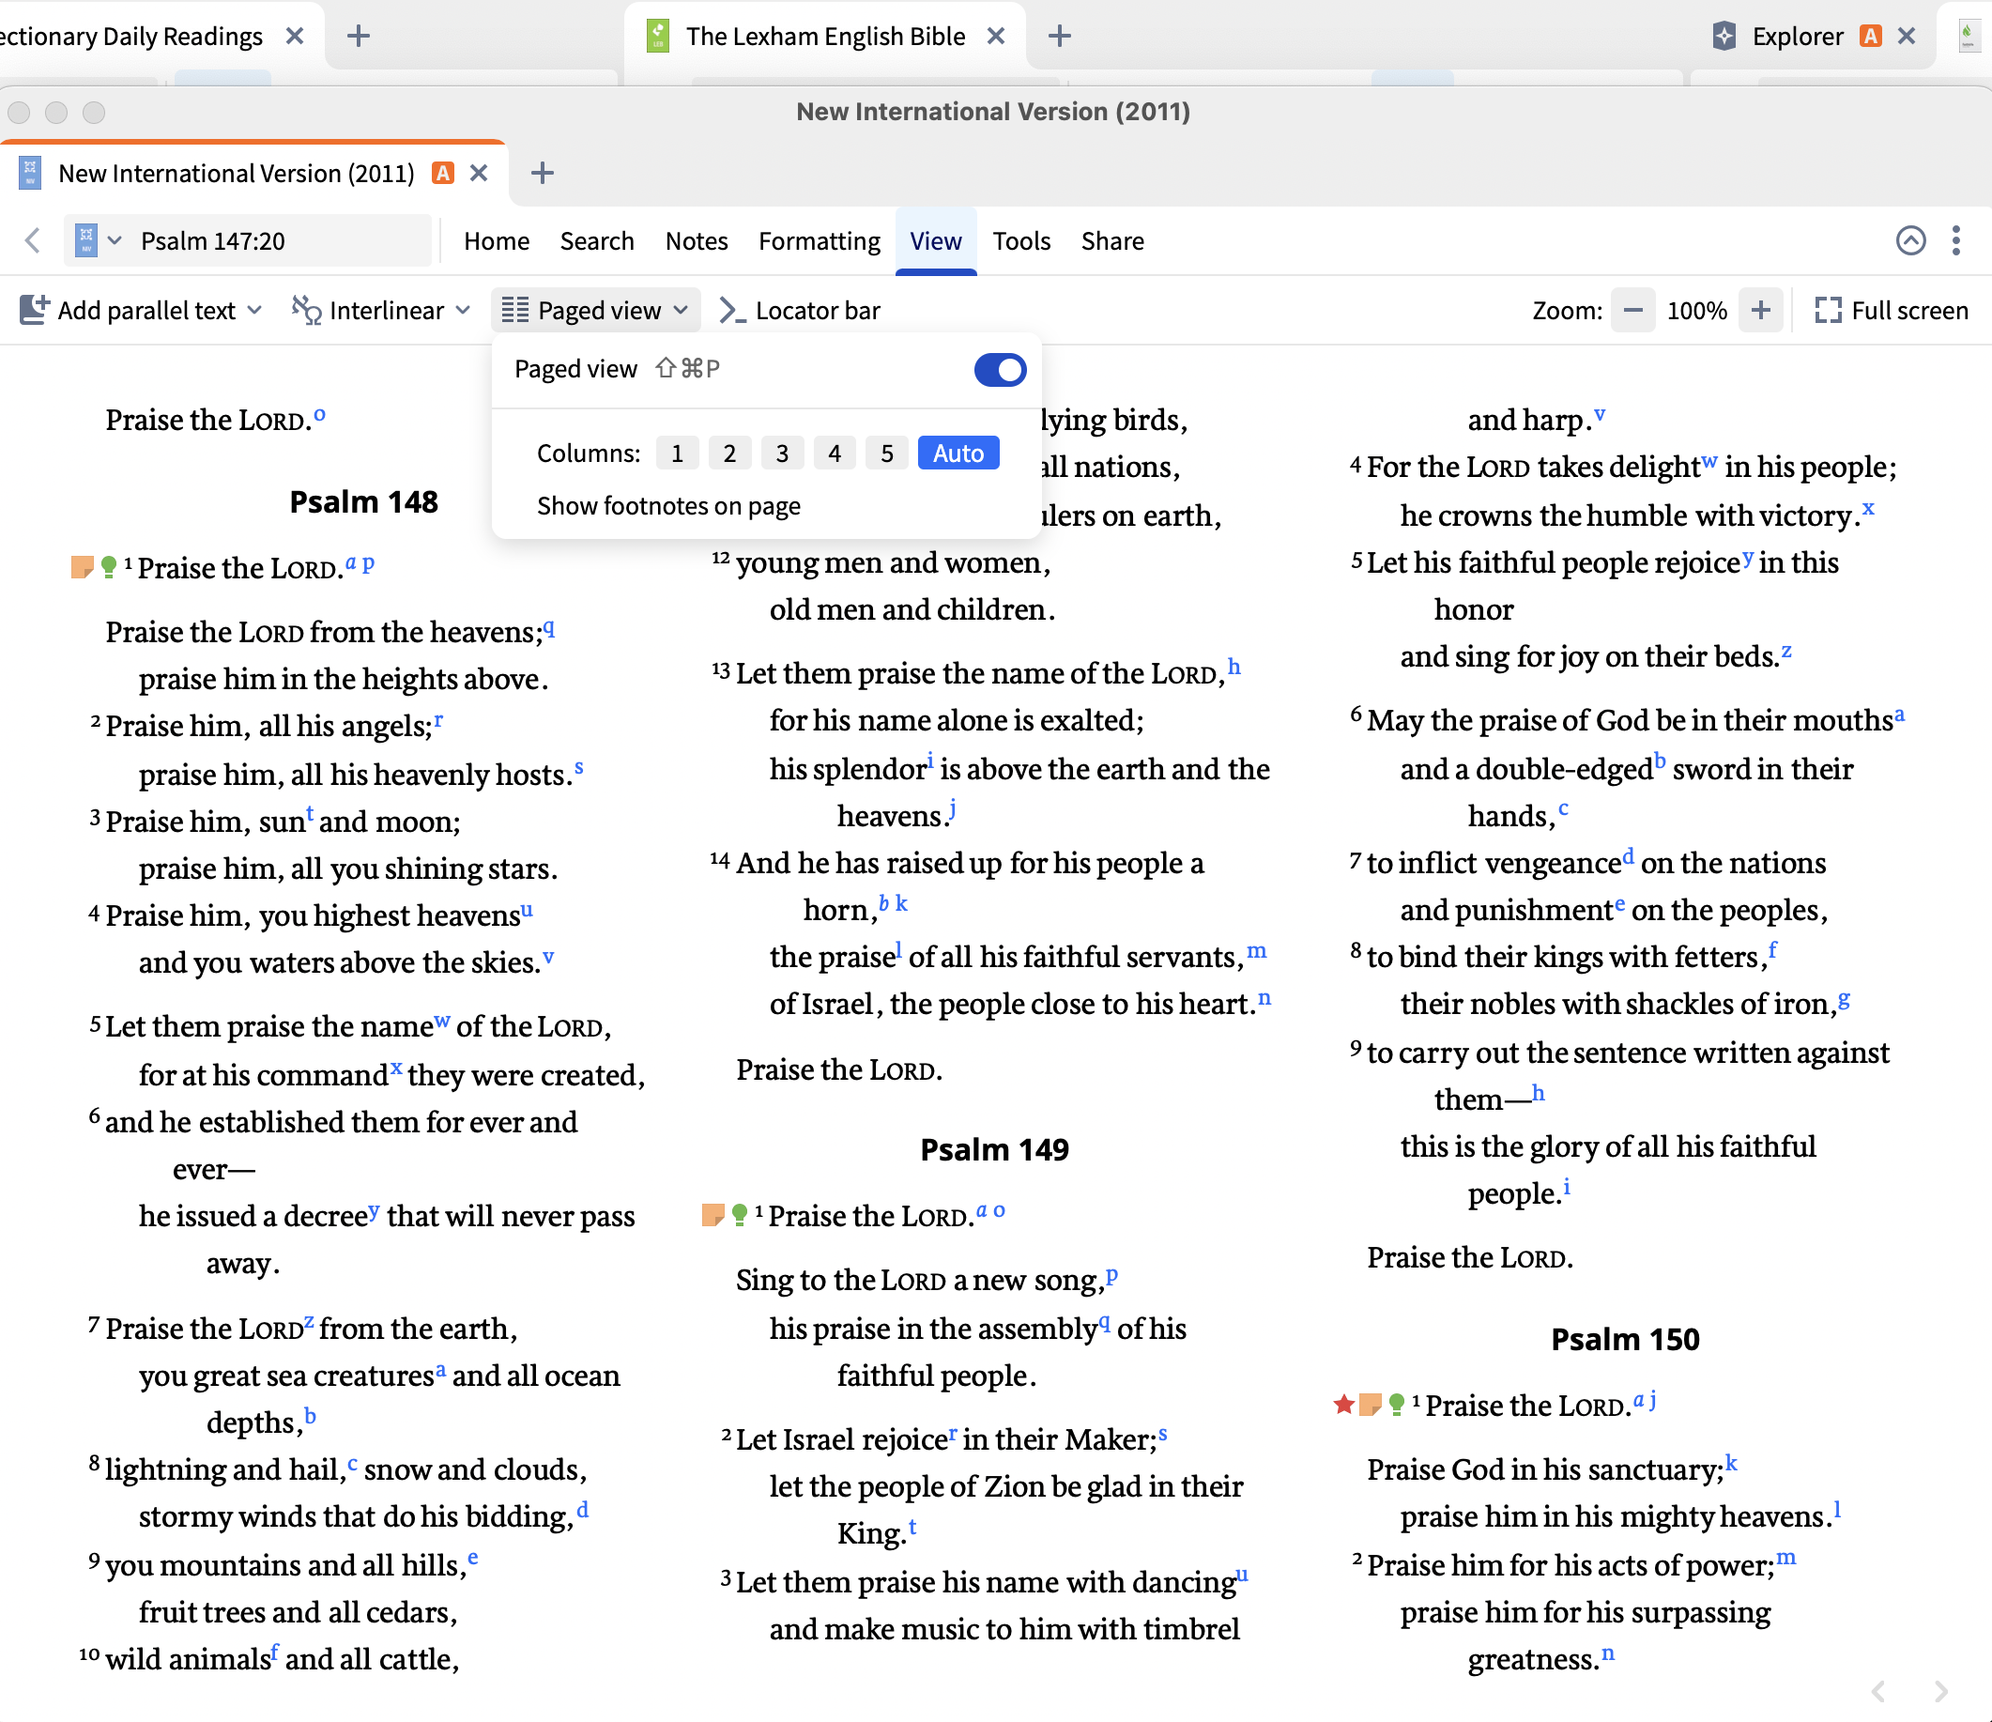Image resolution: width=1992 pixels, height=1722 pixels.
Task: Expand Add parallel text dropdown
Action: tap(253, 310)
